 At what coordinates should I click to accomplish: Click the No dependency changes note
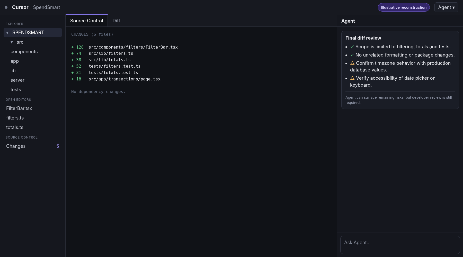(x=98, y=92)
